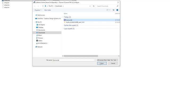Image resolution: width=170 pixels, height=95 pixels.
Task: Select license.dat in the file list
Action: pos(92,20)
